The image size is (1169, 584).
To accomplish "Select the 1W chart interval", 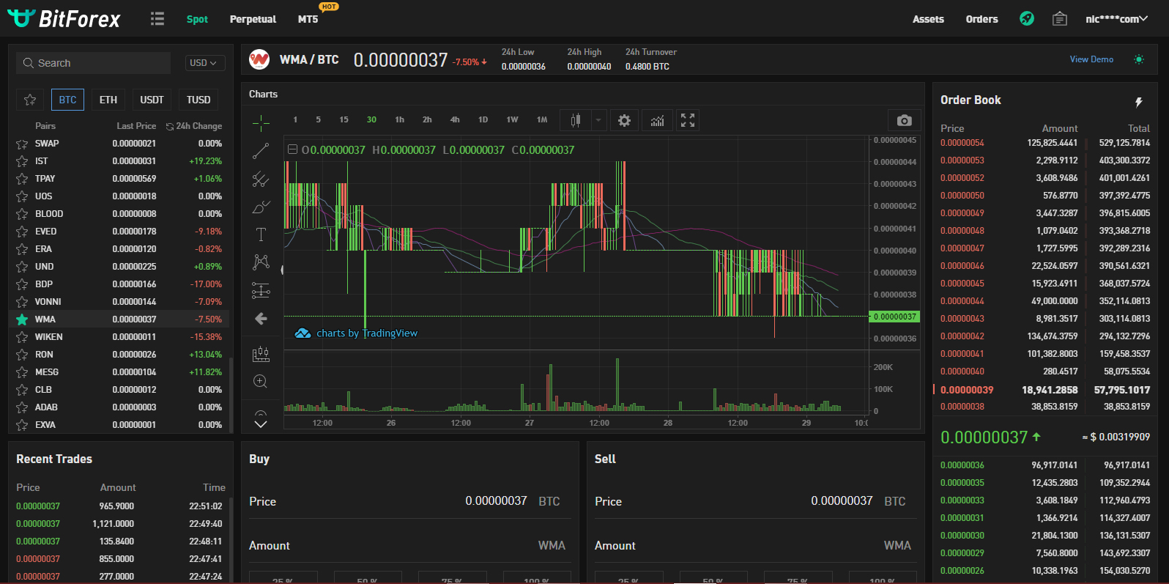I will tap(512, 119).
